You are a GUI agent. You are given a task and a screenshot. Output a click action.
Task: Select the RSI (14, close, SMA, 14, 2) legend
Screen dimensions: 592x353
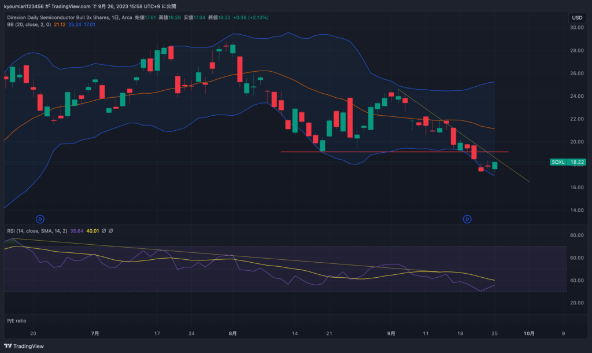click(x=37, y=231)
